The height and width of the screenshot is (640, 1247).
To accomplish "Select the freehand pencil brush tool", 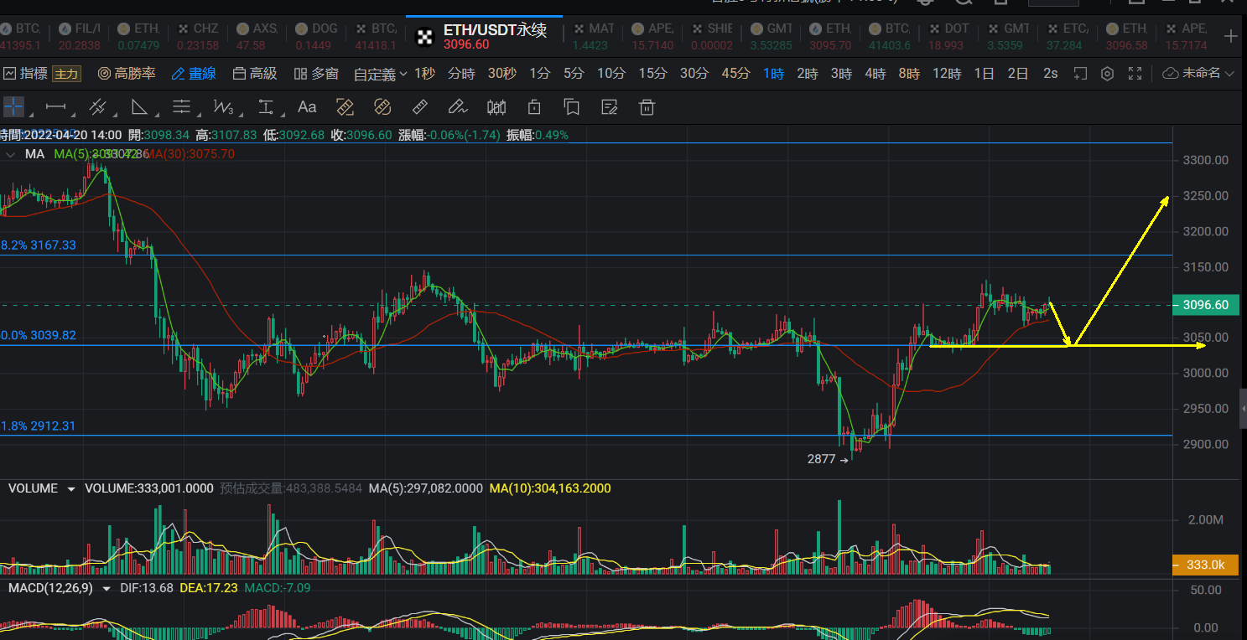I will click(x=457, y=107).
